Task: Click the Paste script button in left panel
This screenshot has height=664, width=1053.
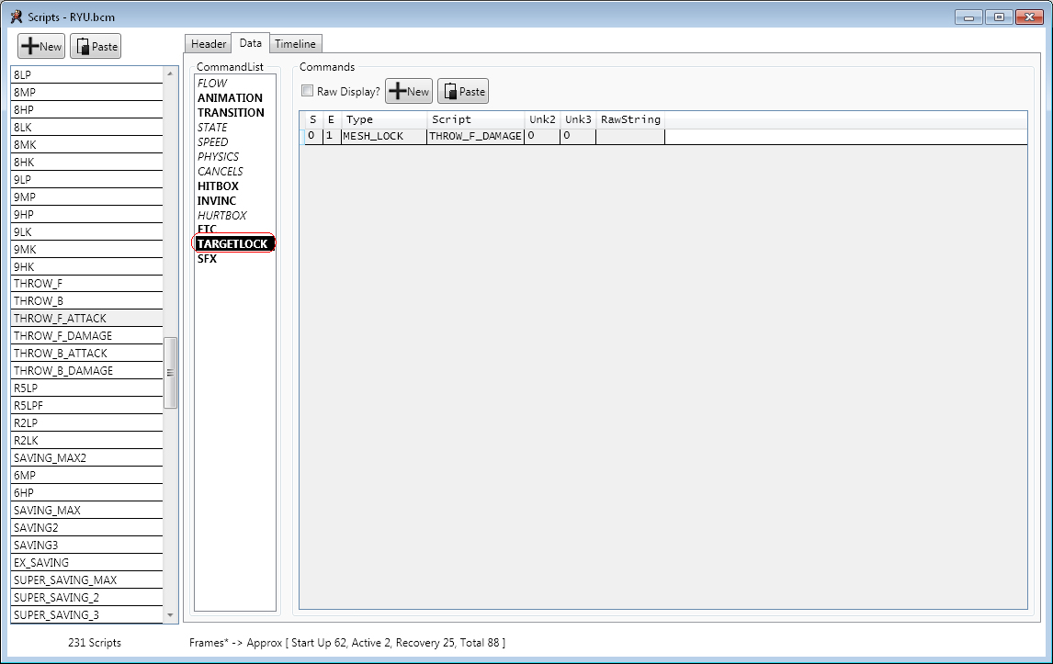Action: pos(96,47)
